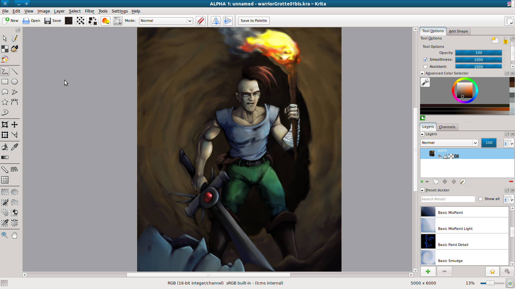Open the Filter menu

pyautogui.click(x=89, y=11)
